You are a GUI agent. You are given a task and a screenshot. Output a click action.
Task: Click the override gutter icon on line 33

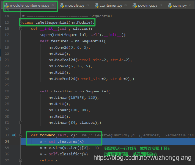14,135
